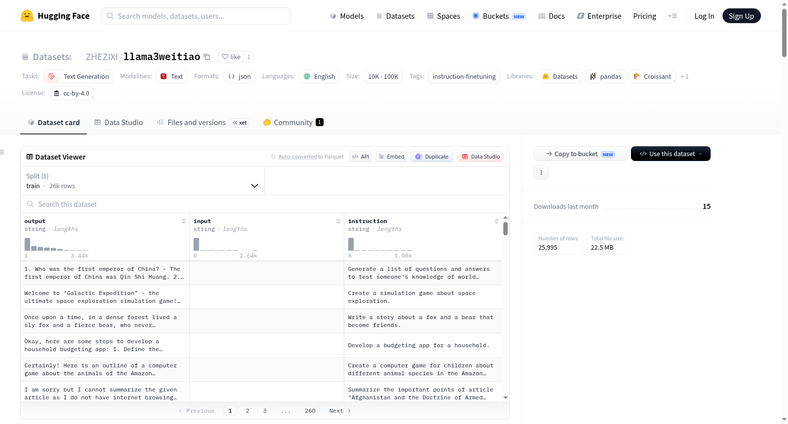Focus the Search this dataset field
Viewport: 788px width, 424px height.
[x=265, y=204]
